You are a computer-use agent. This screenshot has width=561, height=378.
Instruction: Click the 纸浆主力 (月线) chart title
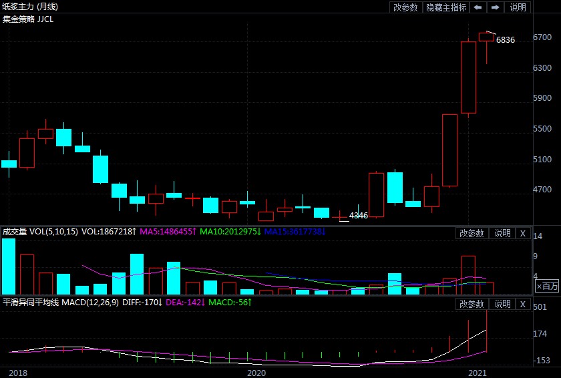[x=31, y=7]
